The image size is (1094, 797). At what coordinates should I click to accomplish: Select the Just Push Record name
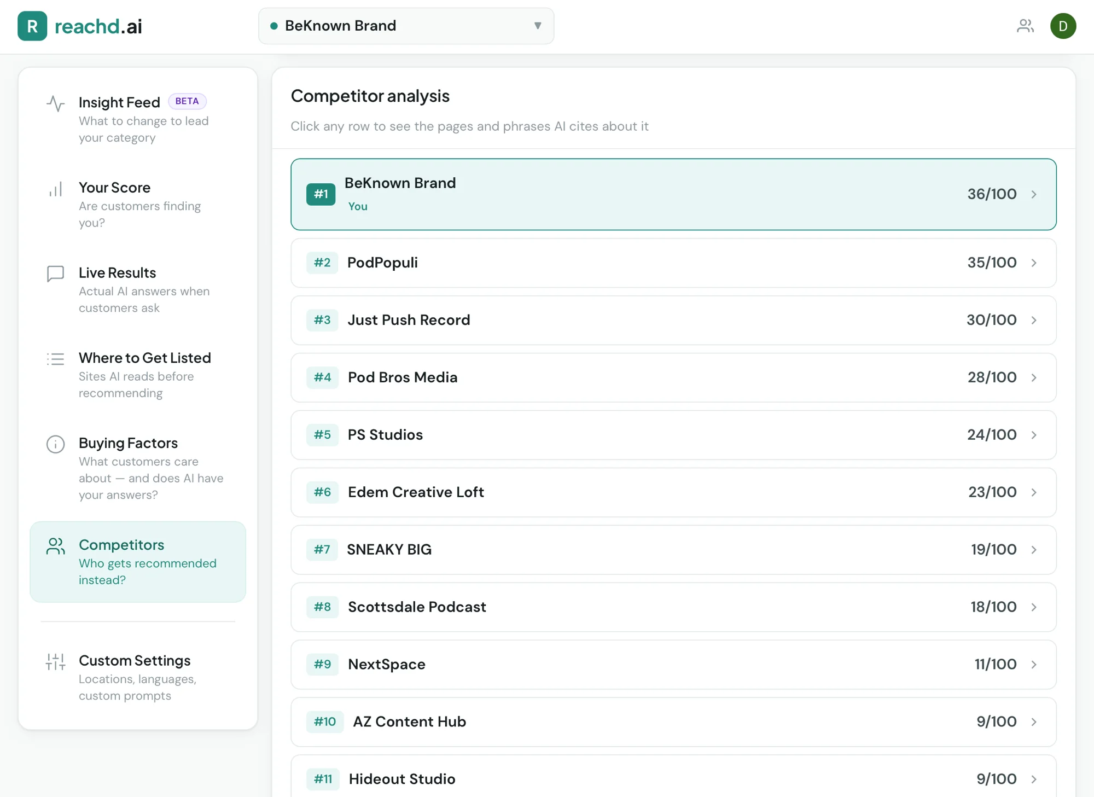click(x=409, y=320)
